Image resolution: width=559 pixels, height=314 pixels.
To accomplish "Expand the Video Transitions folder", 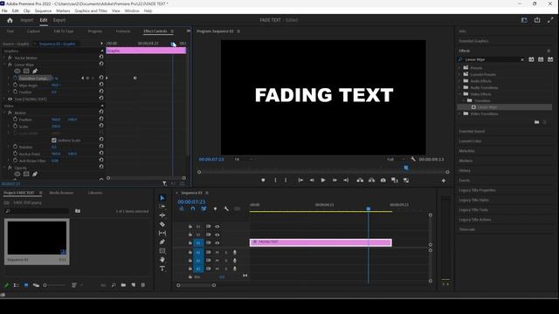I will [459, 113].
